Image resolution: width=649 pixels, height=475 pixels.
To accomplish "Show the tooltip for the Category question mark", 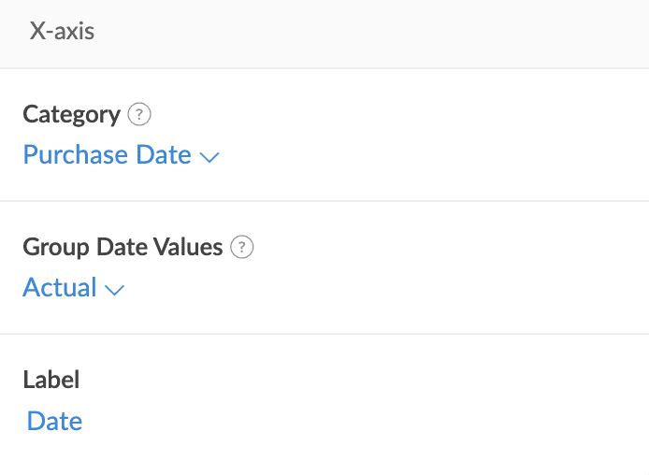I will tap(139, 115).
